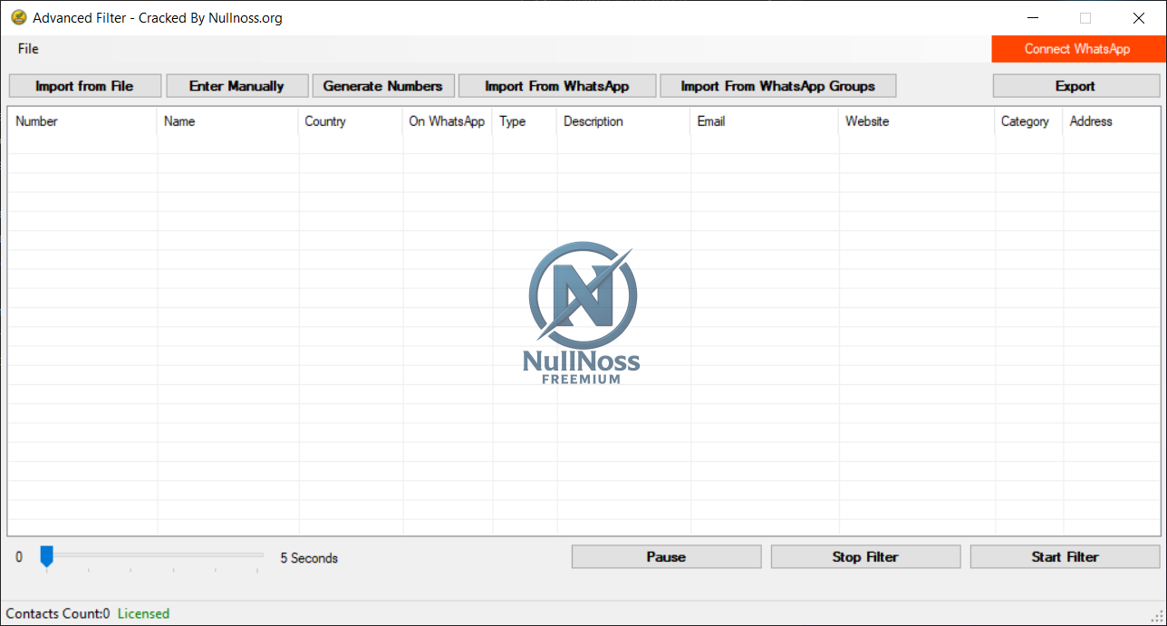Sort by the Number column header

(82, 121)
